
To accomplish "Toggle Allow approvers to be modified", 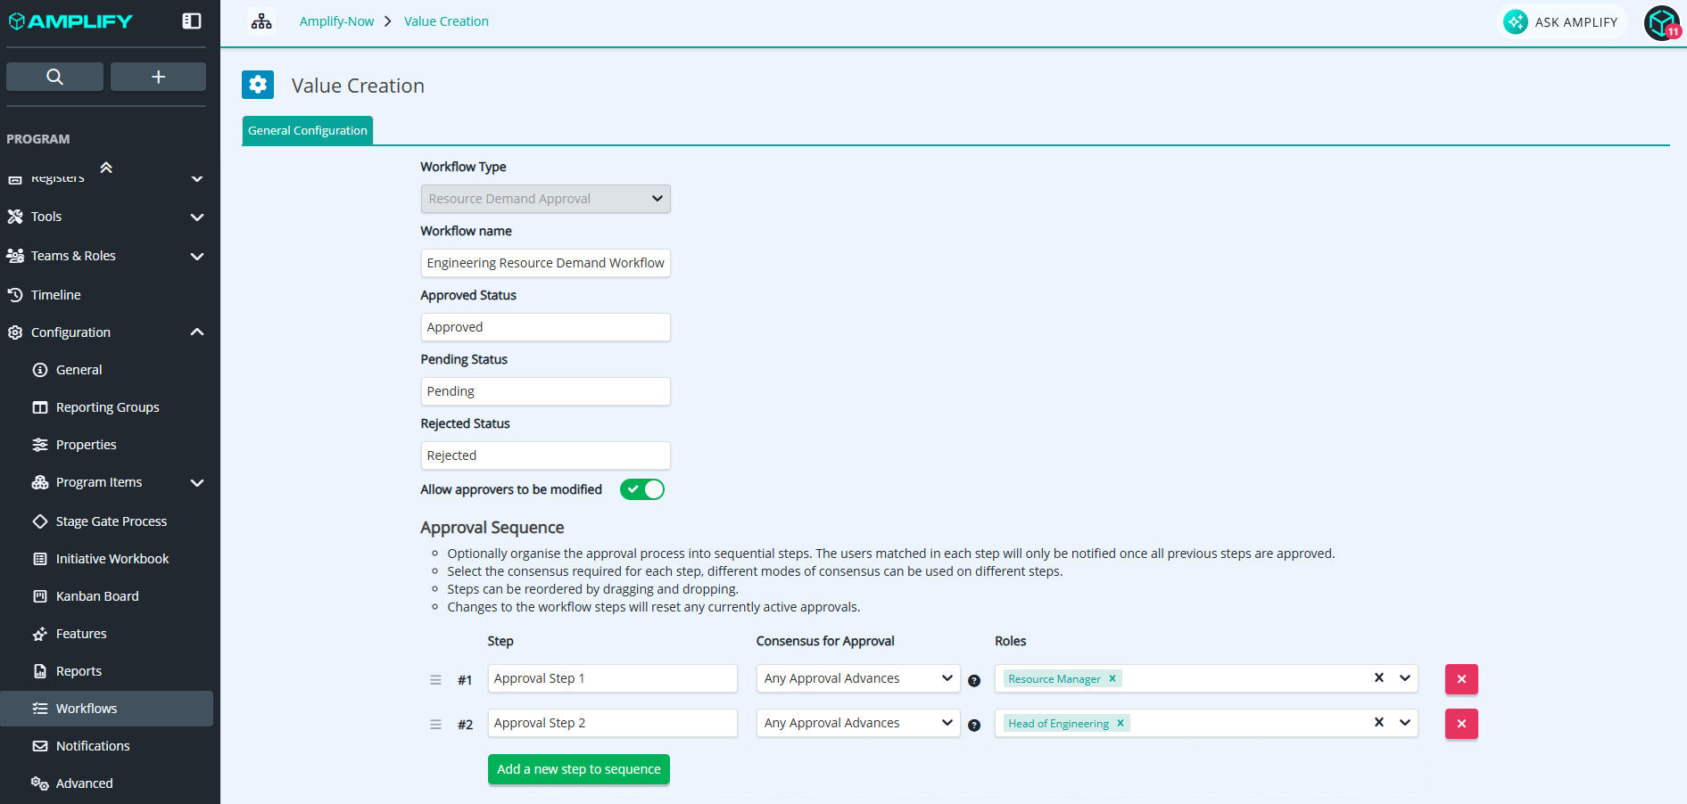I will [x=642, y=489].
